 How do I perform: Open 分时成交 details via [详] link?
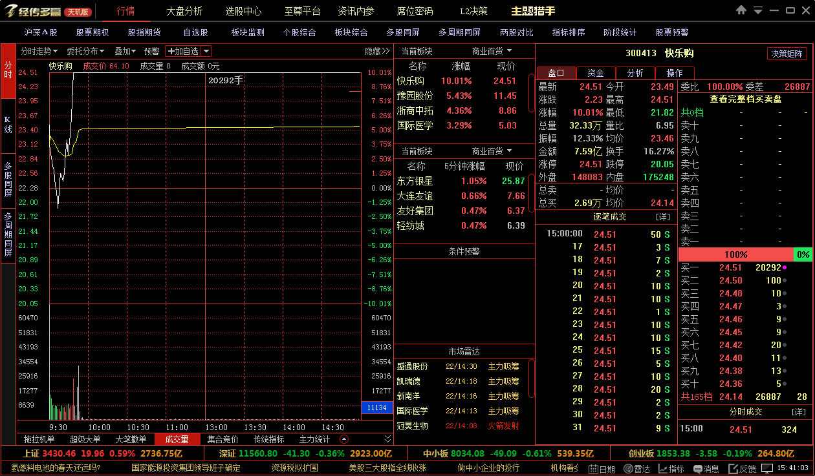pos(799,411)
